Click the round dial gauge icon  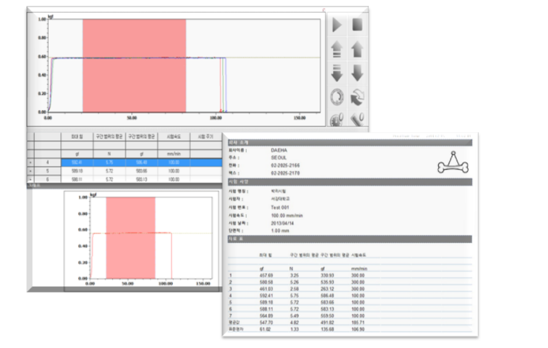(337, 97)
